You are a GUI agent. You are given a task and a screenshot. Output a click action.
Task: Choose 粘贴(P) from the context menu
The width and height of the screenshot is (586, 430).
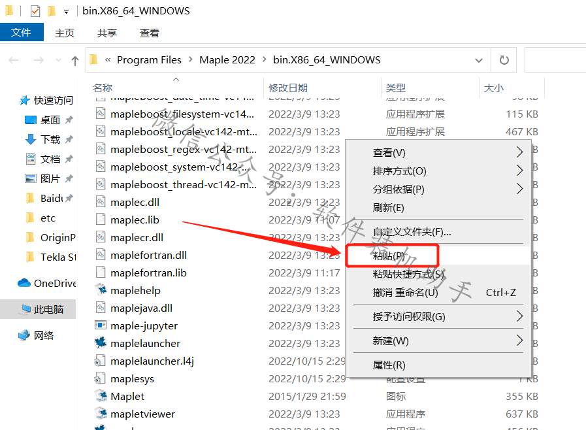tap(438, 256)
